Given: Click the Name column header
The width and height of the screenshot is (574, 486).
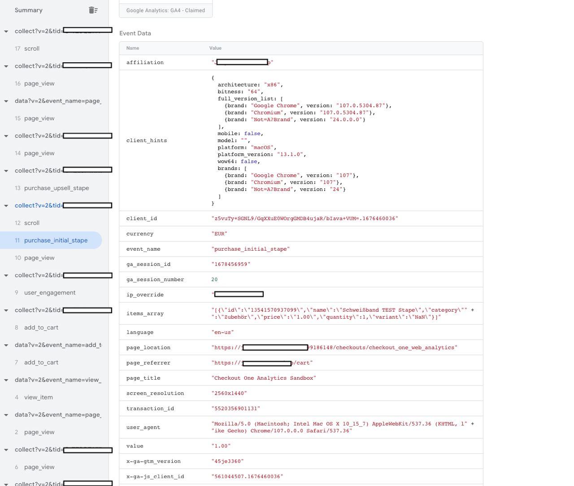Looking at the screenshot, I should [133, 48].
